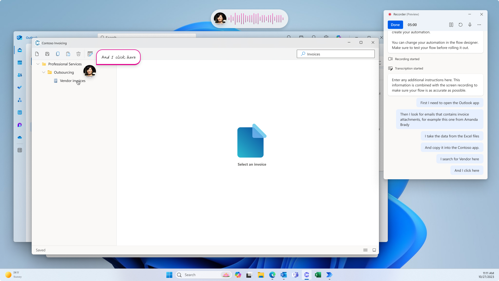The width and height of the screenshot is (499, 281).
Task: Click the Done button in Recorder
Action: 395,25
